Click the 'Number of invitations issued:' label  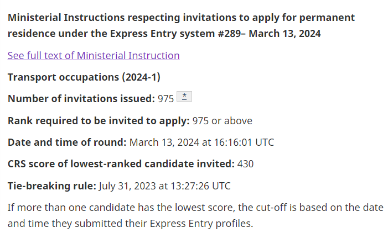[81, 98]
